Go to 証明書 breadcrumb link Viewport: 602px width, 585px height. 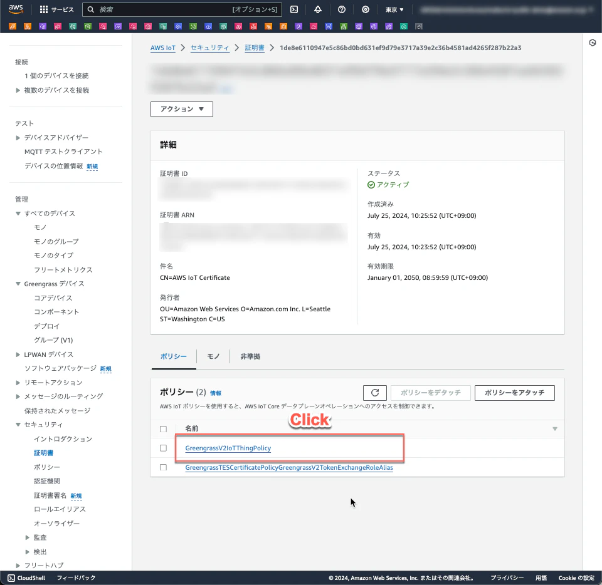255,48
